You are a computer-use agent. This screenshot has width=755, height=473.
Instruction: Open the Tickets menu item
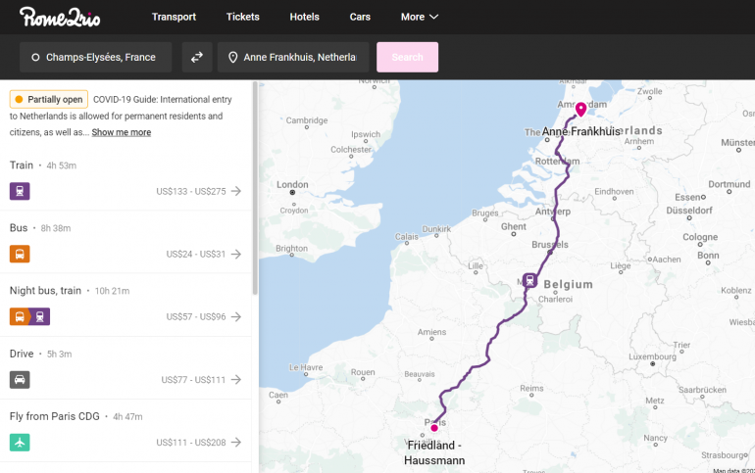[242, 17]
